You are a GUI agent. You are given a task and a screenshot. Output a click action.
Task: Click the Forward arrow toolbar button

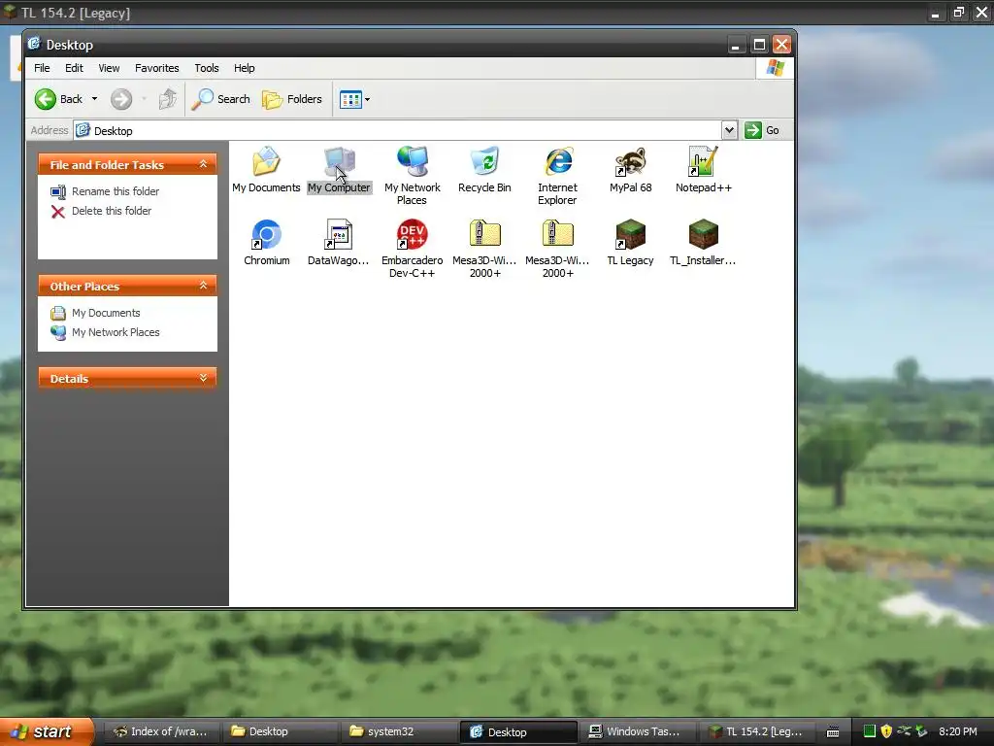(121, 99)
